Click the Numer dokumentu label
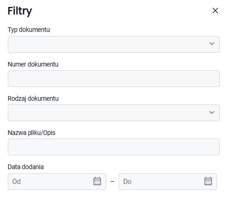The width and height of the screenshot is (228, 207). pos(33,64)
